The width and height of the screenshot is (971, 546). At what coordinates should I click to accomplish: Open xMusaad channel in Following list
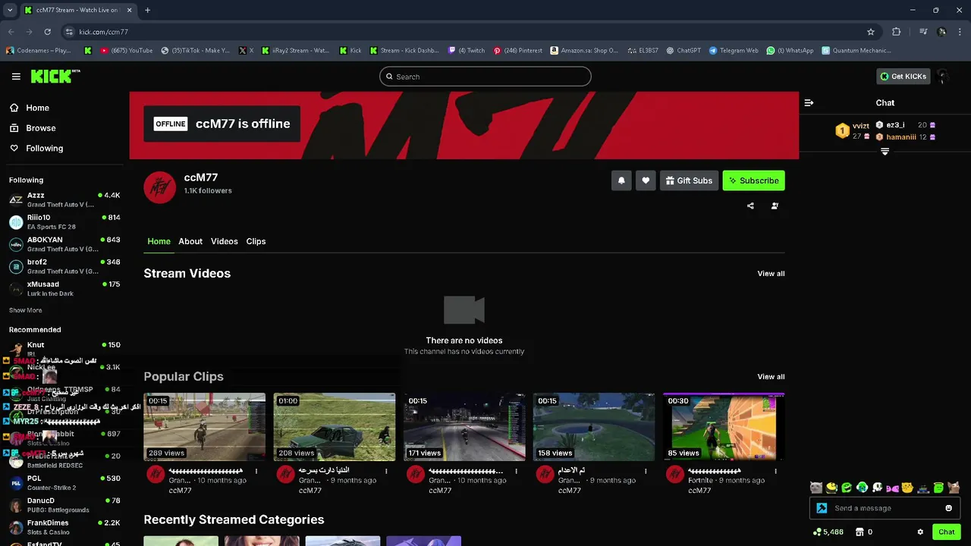point(64,288)
